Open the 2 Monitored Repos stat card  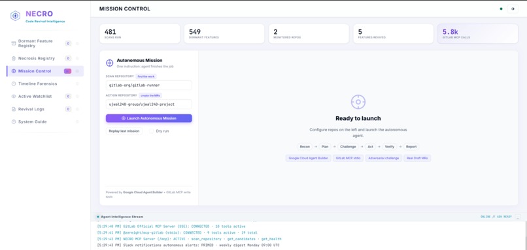pos(309,33)
